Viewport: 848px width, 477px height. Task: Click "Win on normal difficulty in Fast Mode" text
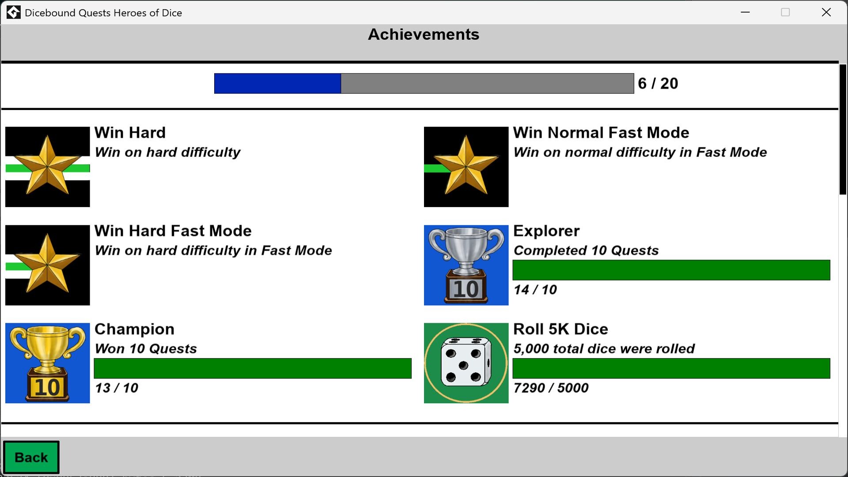point(640,152)
